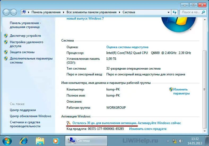Click the search magnifier icon
This screenshot has width=209, height=146.
pos(203,12)
